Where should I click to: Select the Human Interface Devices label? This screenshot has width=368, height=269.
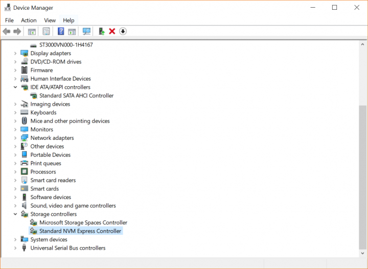pos(60,79)
